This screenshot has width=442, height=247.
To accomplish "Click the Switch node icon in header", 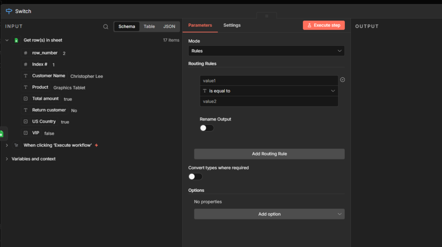I will pyautogui.click(x=9, y=11).
